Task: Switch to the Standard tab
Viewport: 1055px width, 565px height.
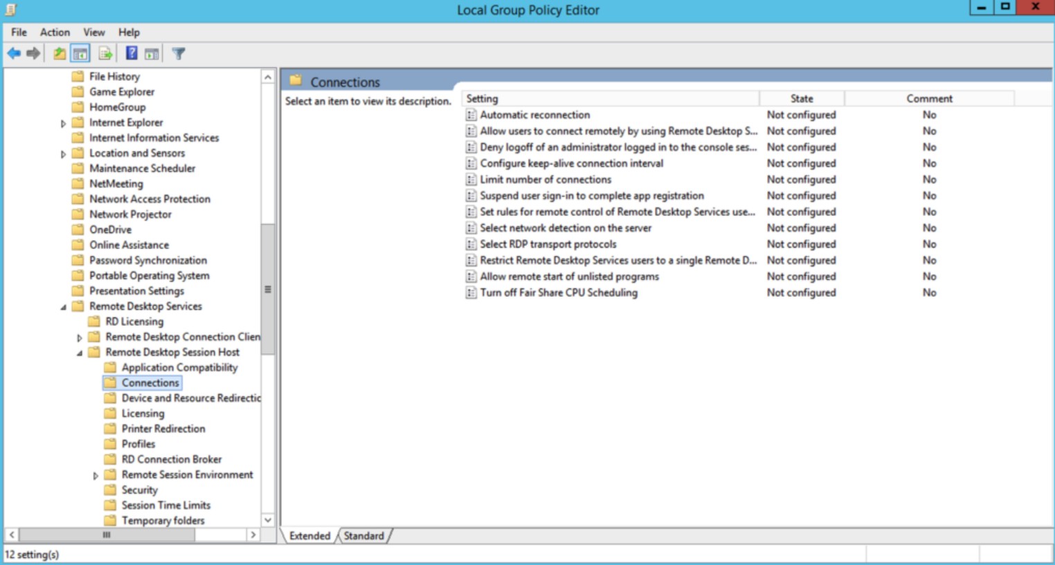Action: (x=364, y=536)
